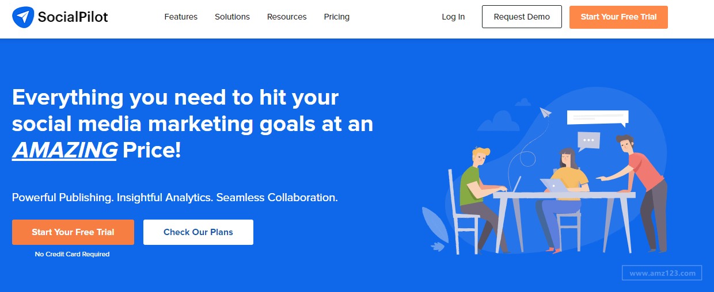Click the SocialPilot paper plane logo icon
Screen dimensions: 714x292
(23, 17)
